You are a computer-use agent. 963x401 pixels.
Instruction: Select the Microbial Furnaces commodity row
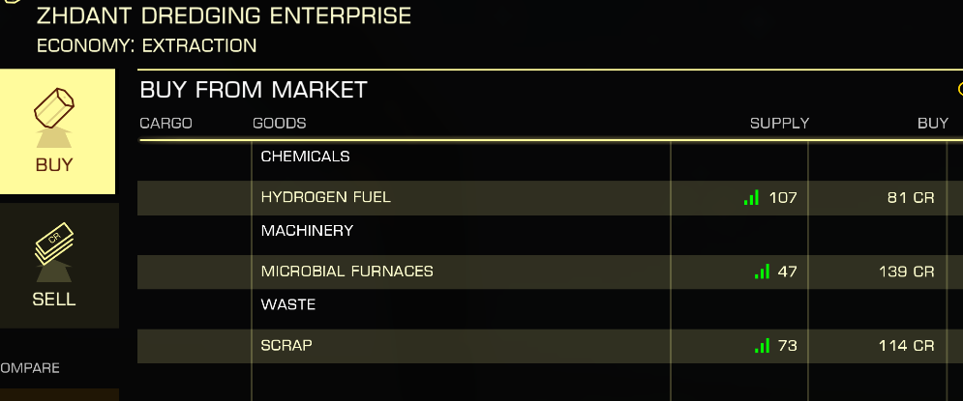pyautogui.click(x=550, y=272)
